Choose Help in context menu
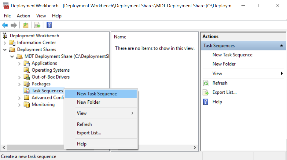Image resolution: width=287 pixels, height=160 pixels. [x=101, y=144]
